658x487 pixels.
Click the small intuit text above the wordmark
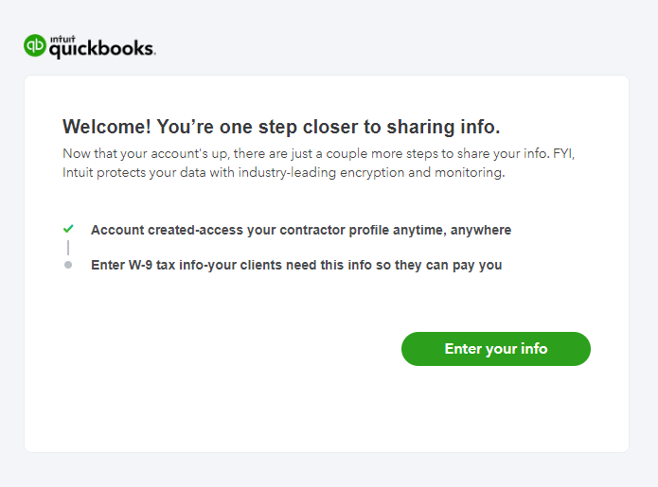coord(62,38)
